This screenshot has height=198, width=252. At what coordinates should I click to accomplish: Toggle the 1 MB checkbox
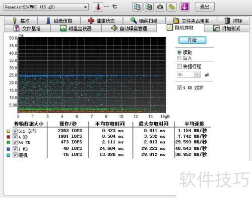(15, 149)
